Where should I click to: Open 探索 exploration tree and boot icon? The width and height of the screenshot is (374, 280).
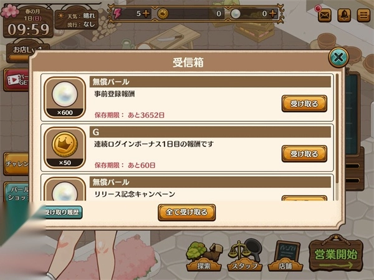(x=204, y=256)
